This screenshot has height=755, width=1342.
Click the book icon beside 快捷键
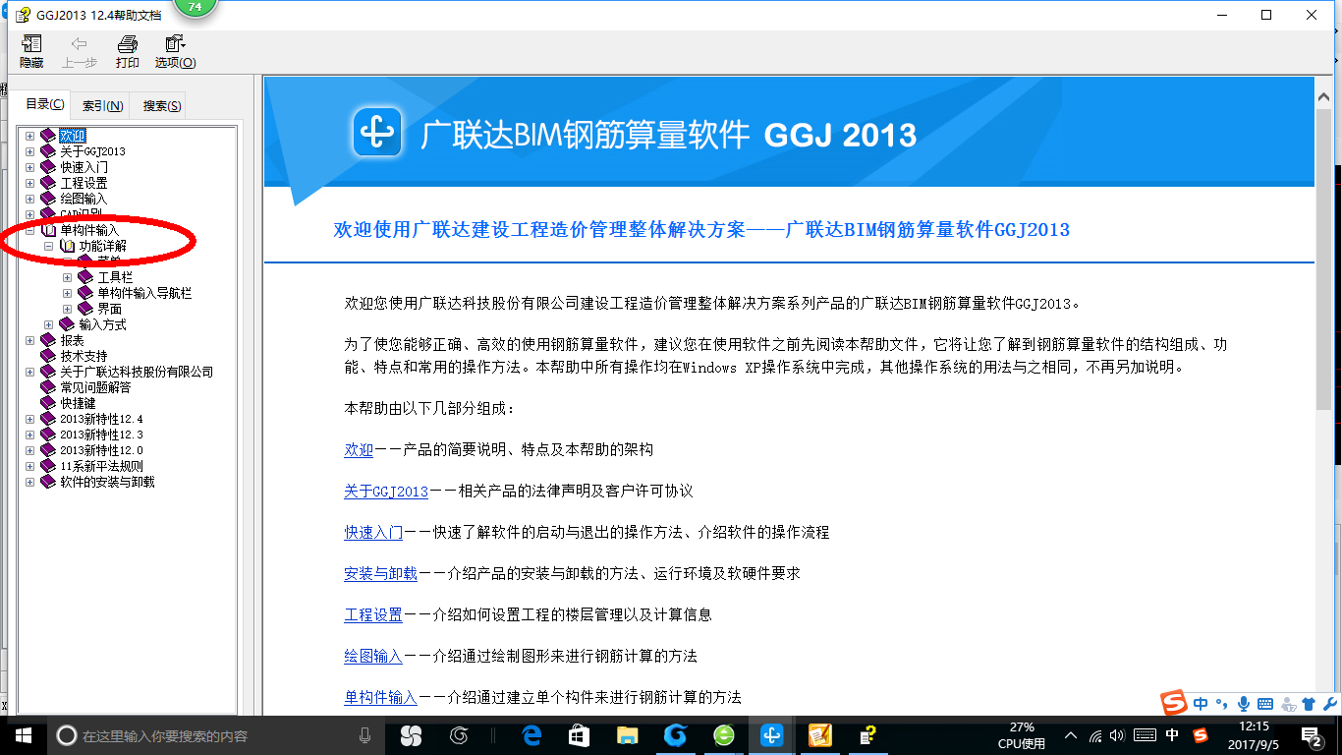point(48,403)
